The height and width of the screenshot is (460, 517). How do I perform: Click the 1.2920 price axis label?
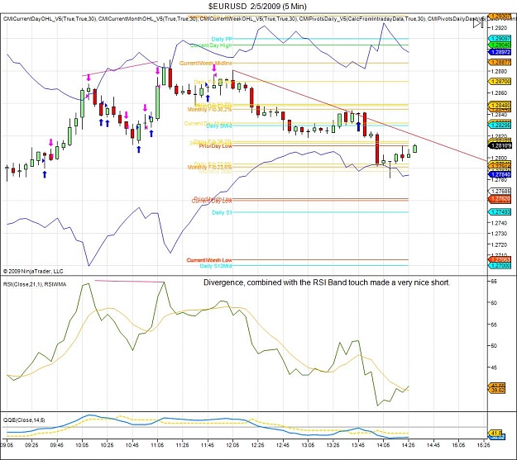coord(499,27)
